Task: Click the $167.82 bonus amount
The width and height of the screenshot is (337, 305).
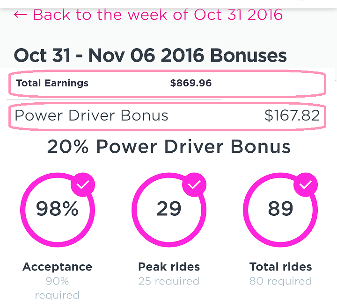Action: (292, 115)
